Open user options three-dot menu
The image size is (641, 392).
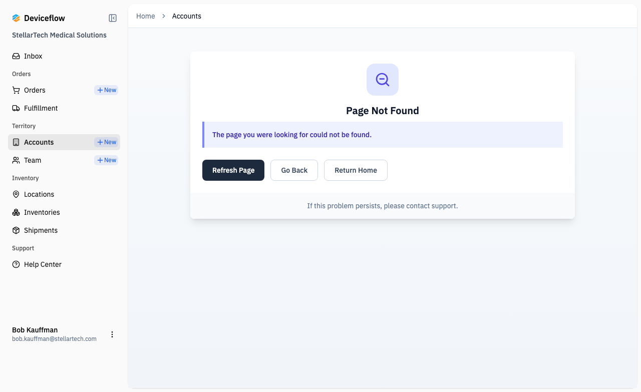coord(112,334)
